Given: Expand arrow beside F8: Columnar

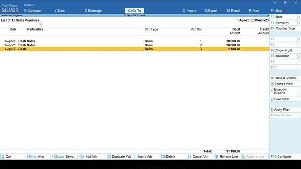Looking at the screenshot, I should pyautogui.click(x=299, y=56).
